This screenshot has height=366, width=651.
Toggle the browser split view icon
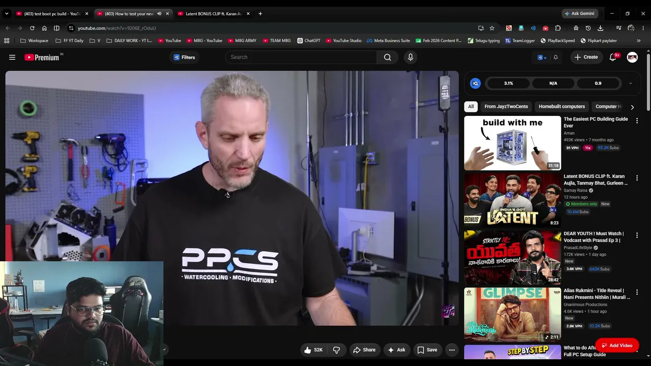click(56, 28)
